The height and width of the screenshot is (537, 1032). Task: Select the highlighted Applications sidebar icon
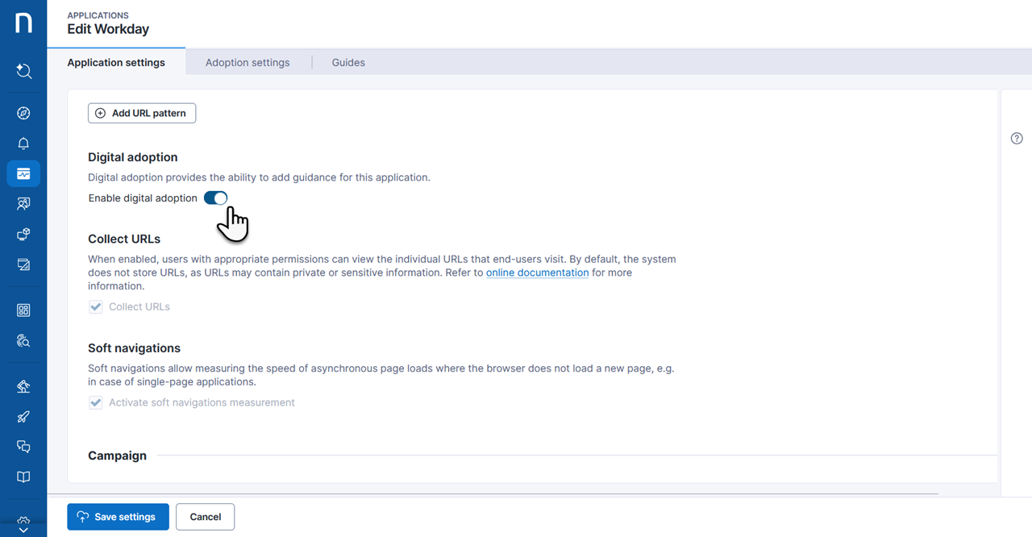coord(23,173)
